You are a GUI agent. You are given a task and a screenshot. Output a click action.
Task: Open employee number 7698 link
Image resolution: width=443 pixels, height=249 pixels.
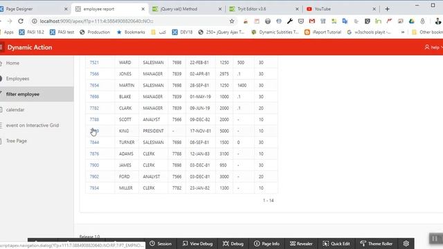pyautogui.click(x=94, y=97)
